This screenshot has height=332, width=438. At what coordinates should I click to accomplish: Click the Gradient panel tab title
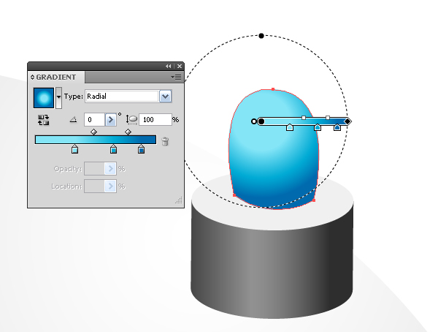point(56,78)
